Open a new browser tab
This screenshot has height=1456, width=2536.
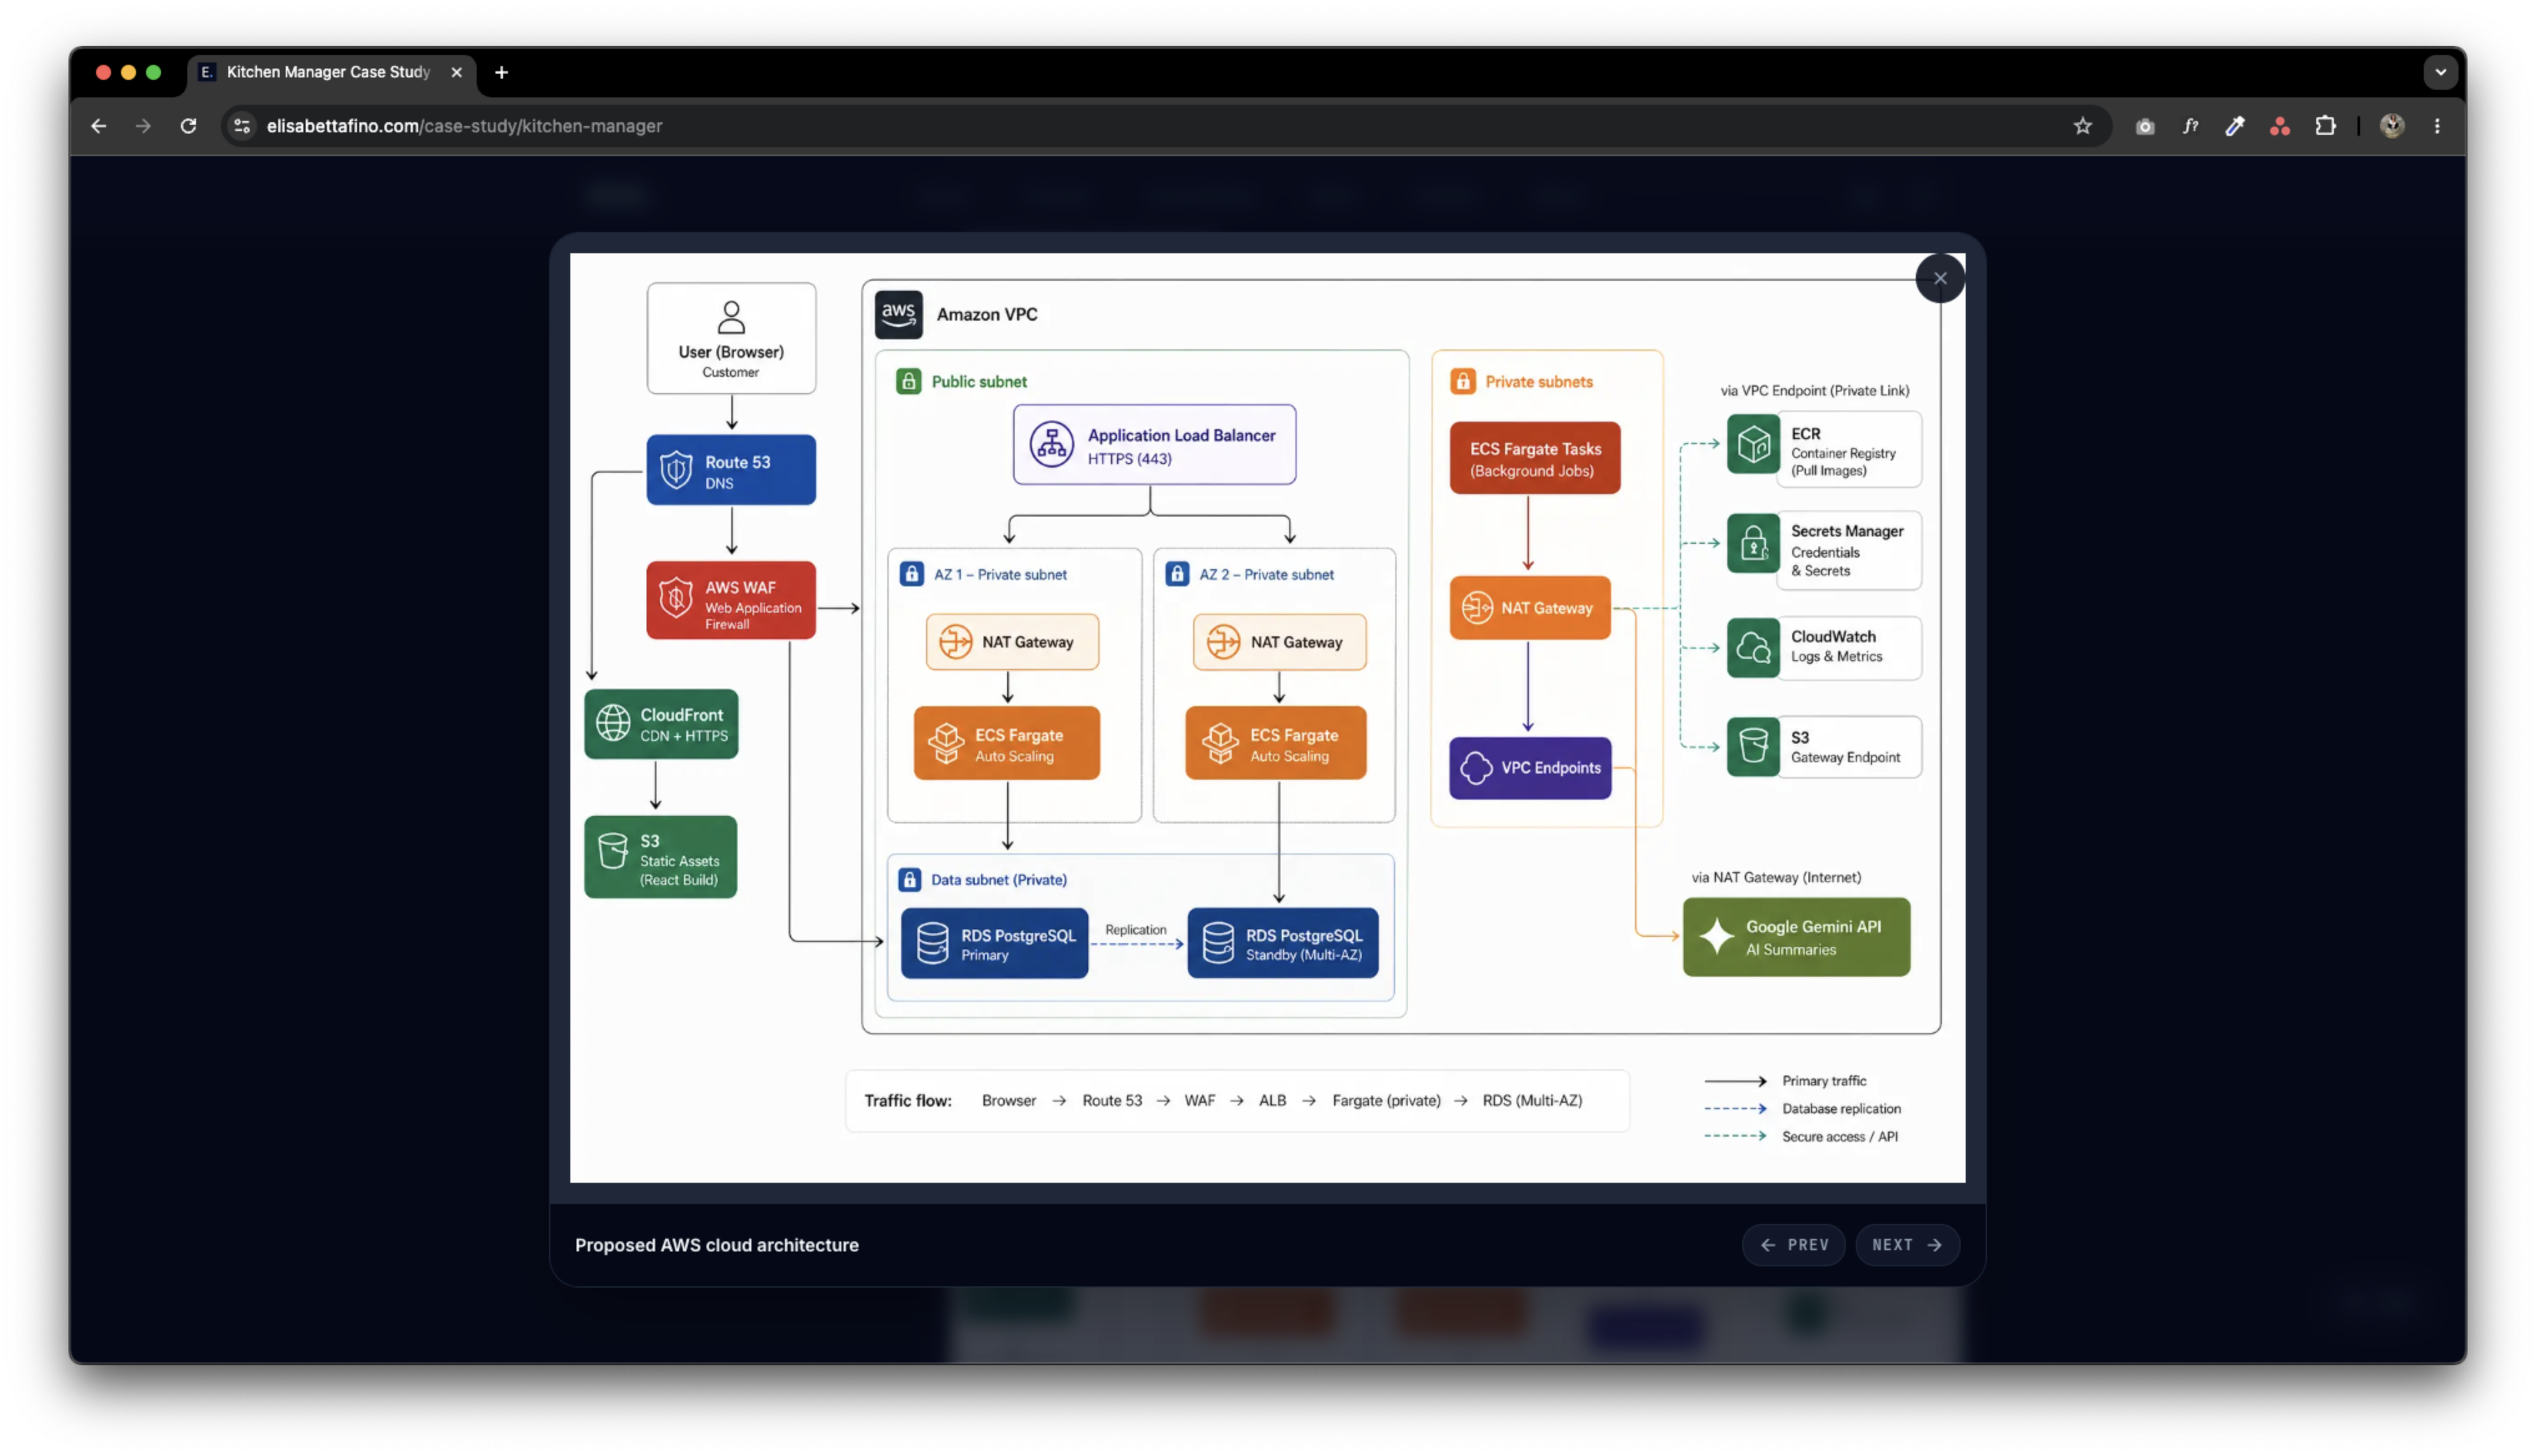coord(501,72)
